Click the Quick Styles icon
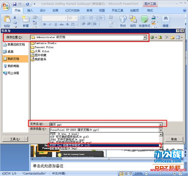This screenshot has height=176, width=188. pyautogui.click(x=144, y=19)
